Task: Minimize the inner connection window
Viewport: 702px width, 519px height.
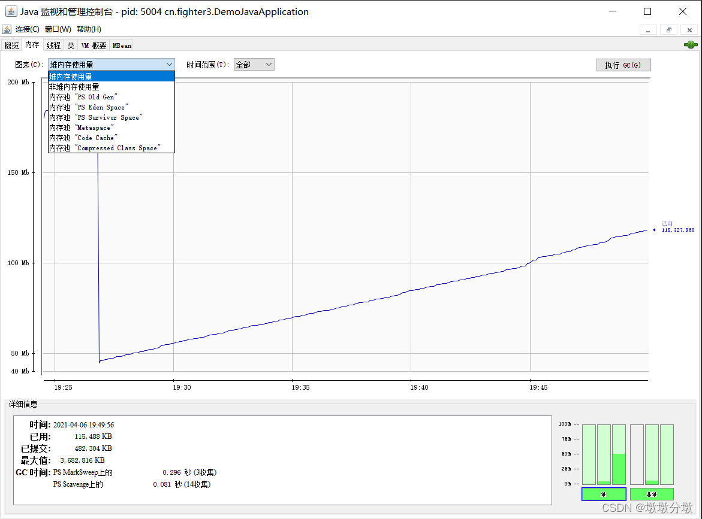Action: point(648,30)
